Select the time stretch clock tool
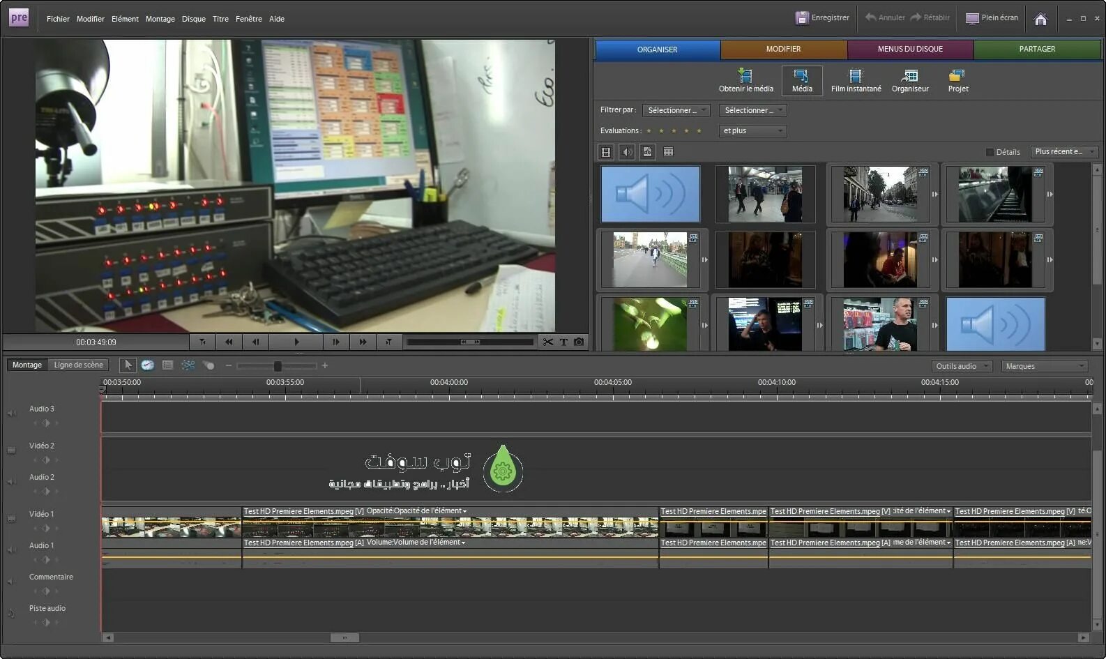The width and height of the screenshot is (1106, 659). click(x=148, y=365)
